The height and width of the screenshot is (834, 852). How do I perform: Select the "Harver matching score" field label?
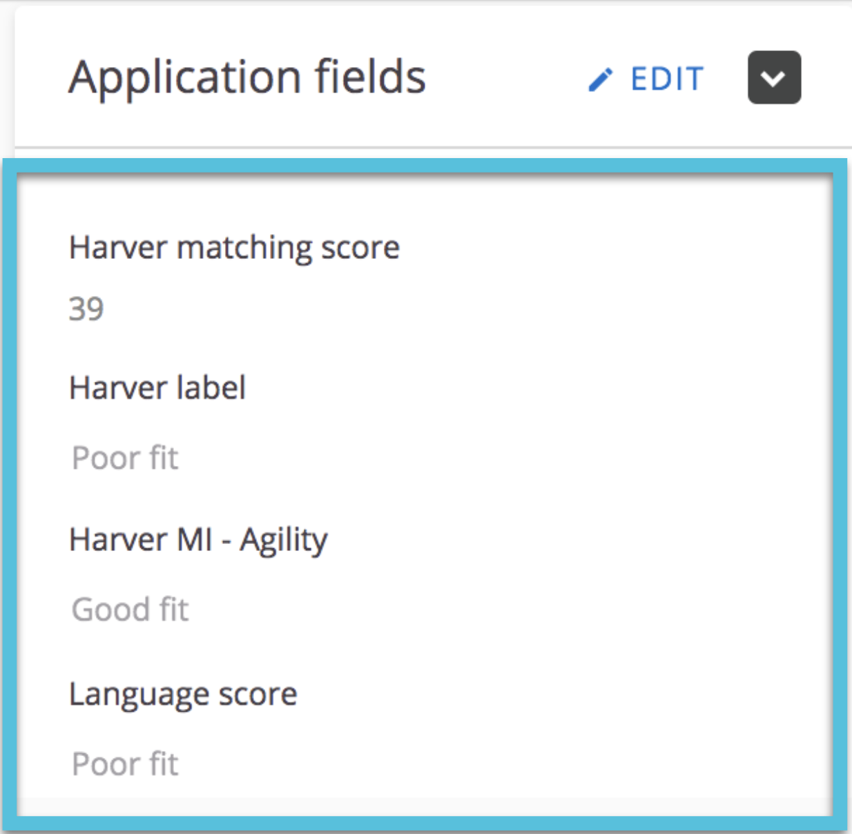click(234, 247)
